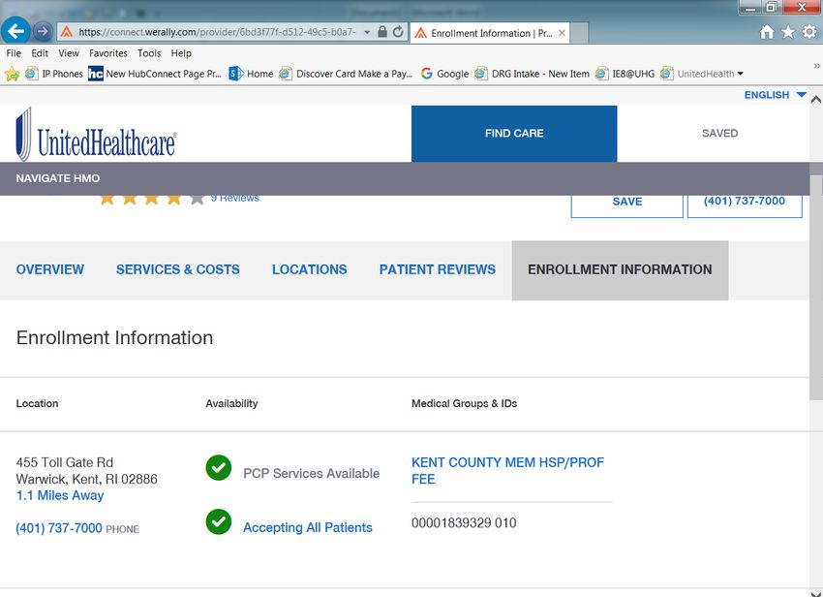Click the FIND CARE button
Screen dimensions: 823x597
coord(514,134)
